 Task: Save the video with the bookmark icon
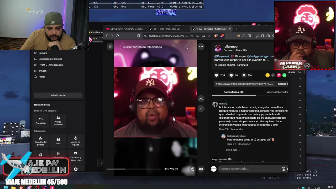tap(244, 75)
